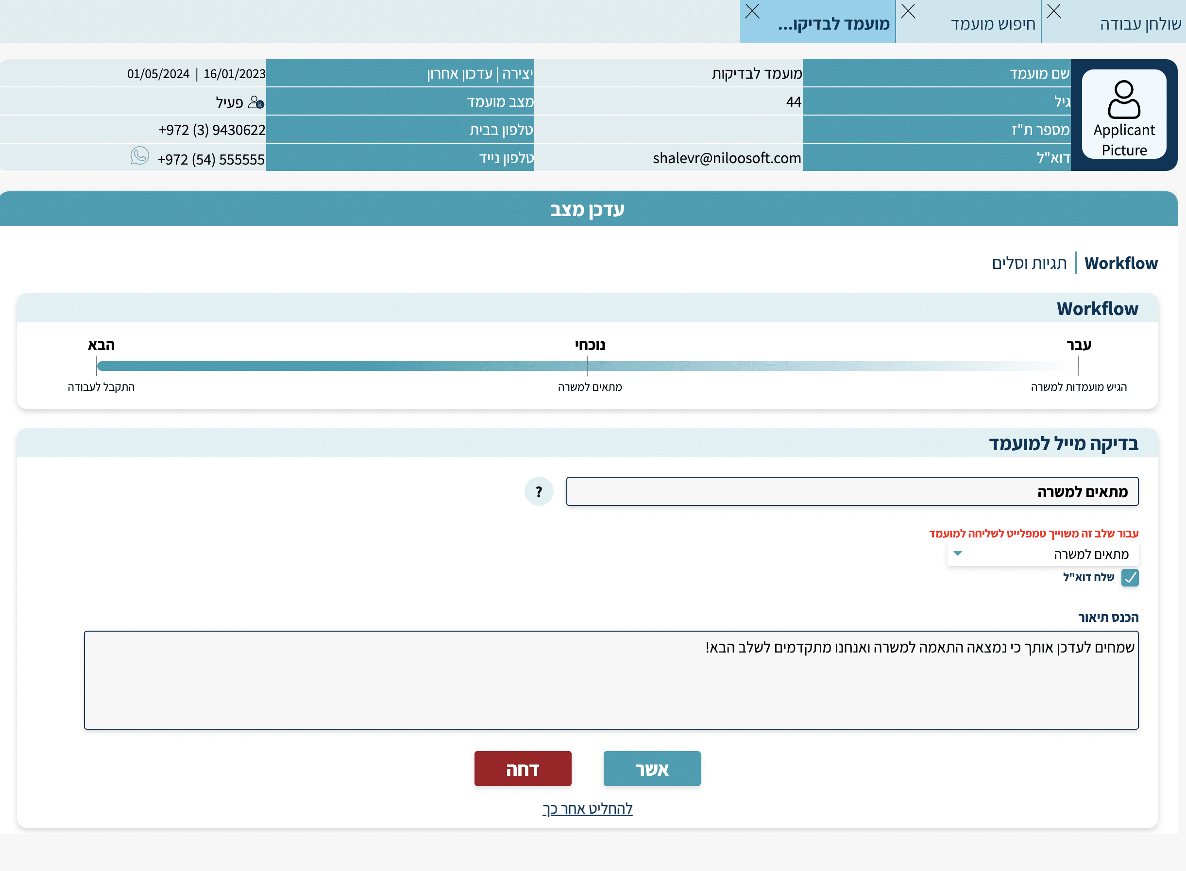Close the שולחן עבודה tab
This screenshot has height=871, width=1186.
coord(1053,11)
